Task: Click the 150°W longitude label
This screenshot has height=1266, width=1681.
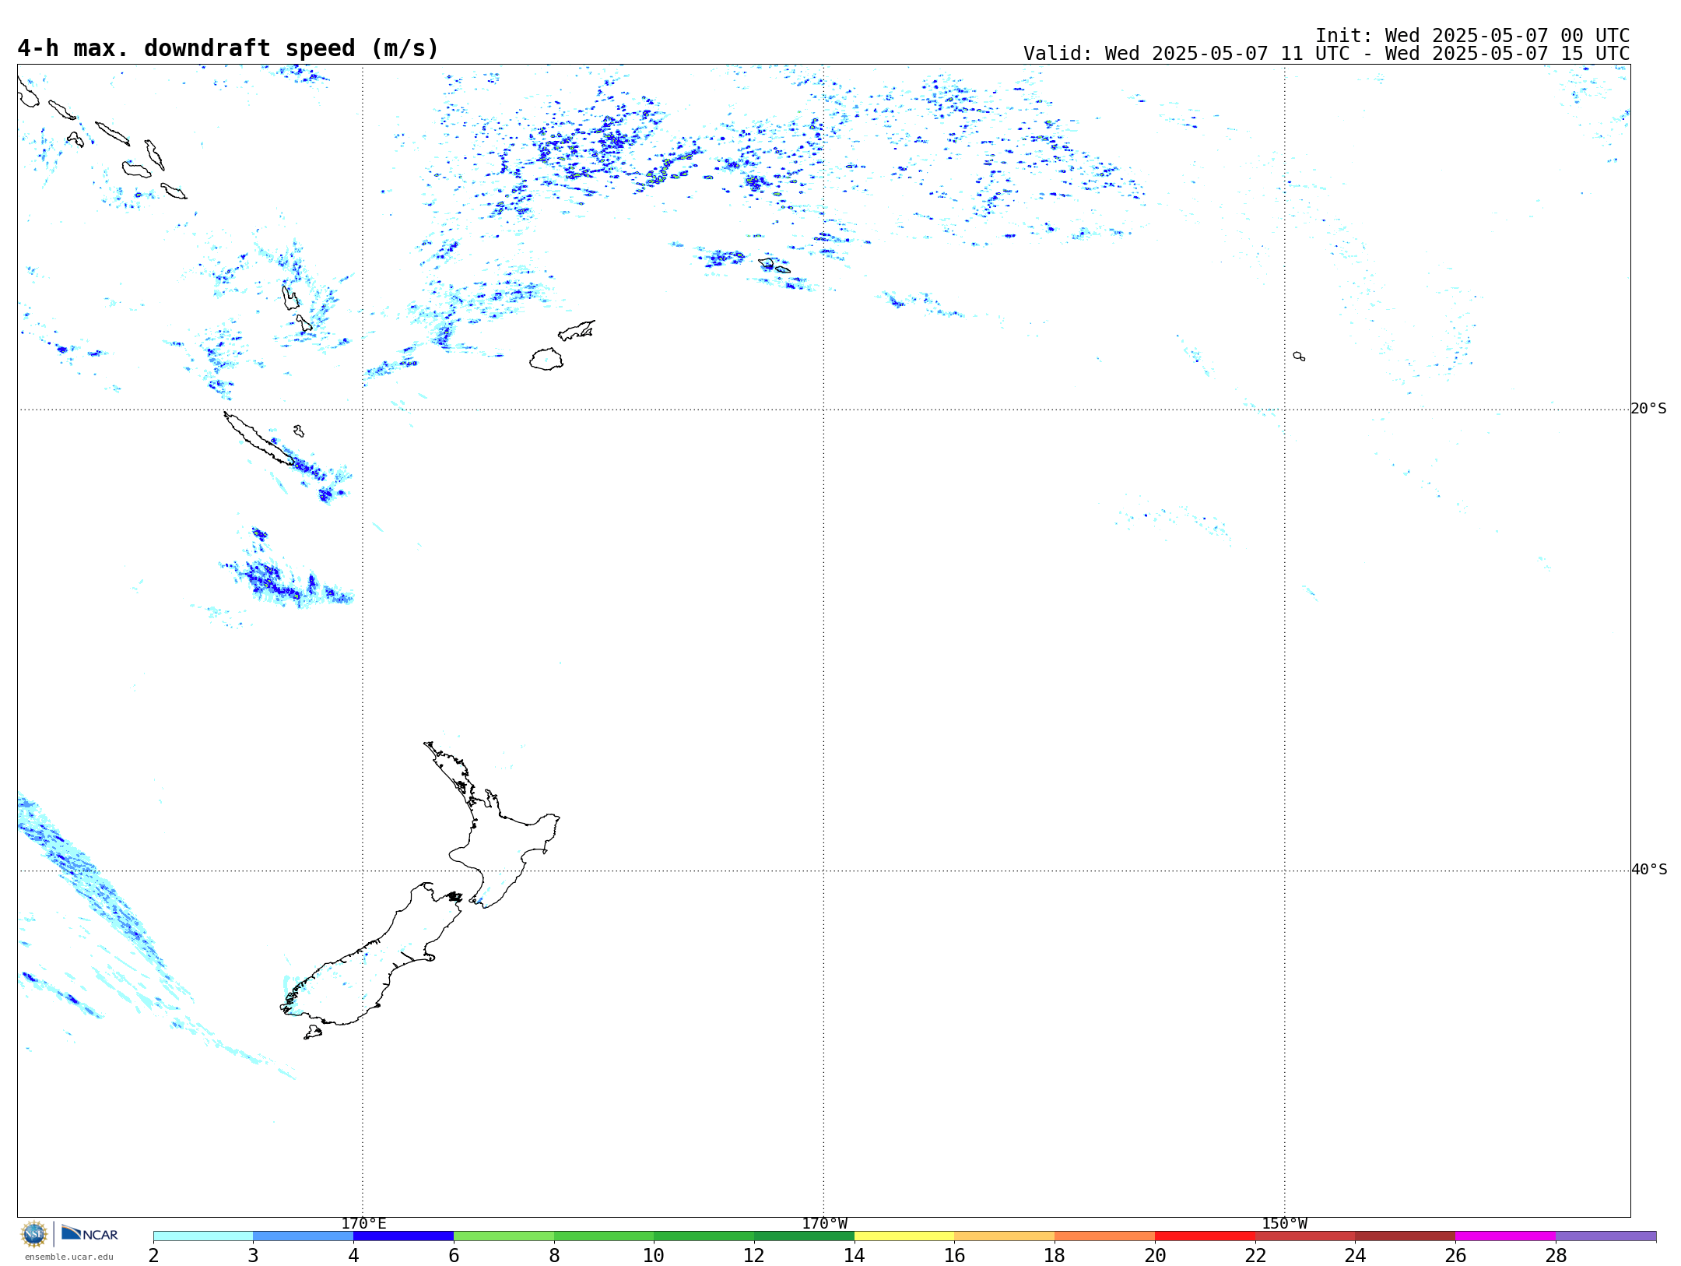Action: (1284, 1223)
